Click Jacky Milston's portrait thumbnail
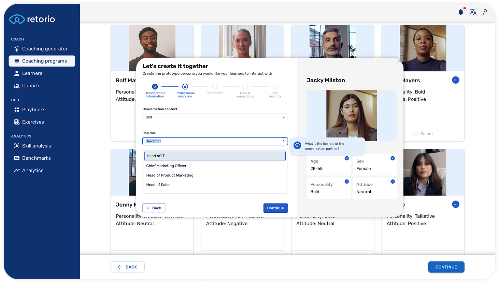 pyautogui.click(x=352, y=115)
